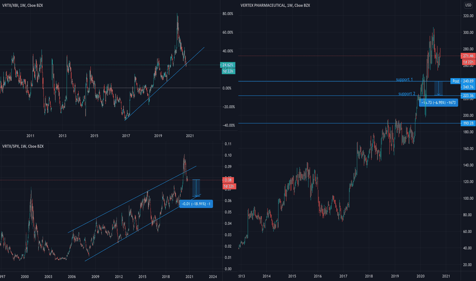Click the 80.00% axis label

pyautogui.click(x=228, y=14)
